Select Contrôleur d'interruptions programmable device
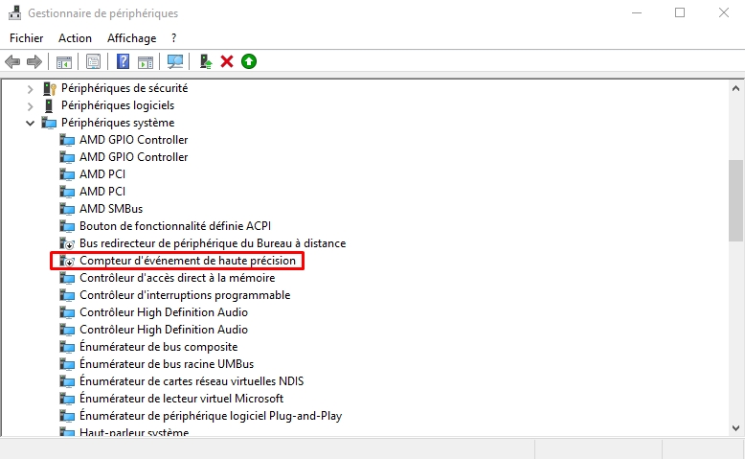 pyautogui.click(x=184, y=295)
